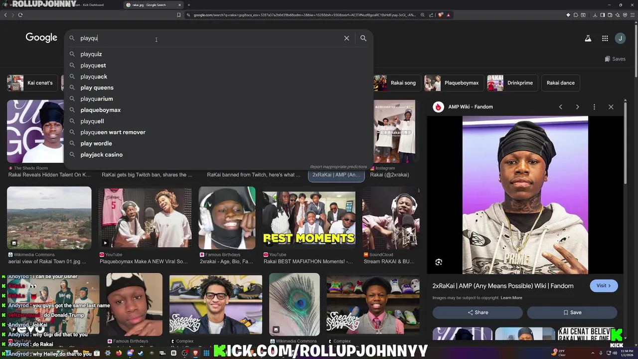This screenshot has width=638, height=359.
Task: Open the Learn More copyright link
Action: [511, 298]
